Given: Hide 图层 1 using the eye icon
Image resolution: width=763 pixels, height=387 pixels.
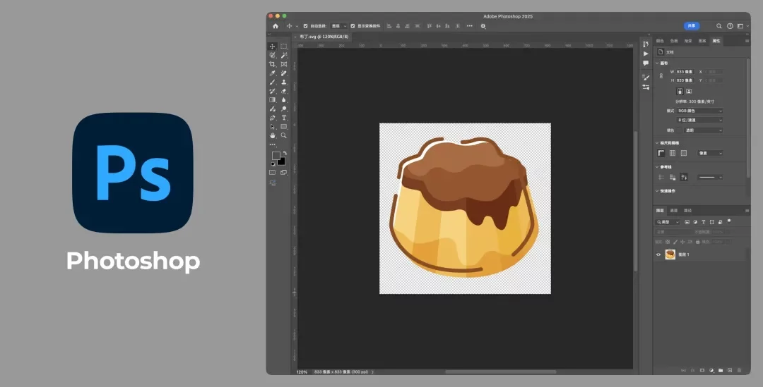Looking at the screenshot, I should (x=658, y=254).
